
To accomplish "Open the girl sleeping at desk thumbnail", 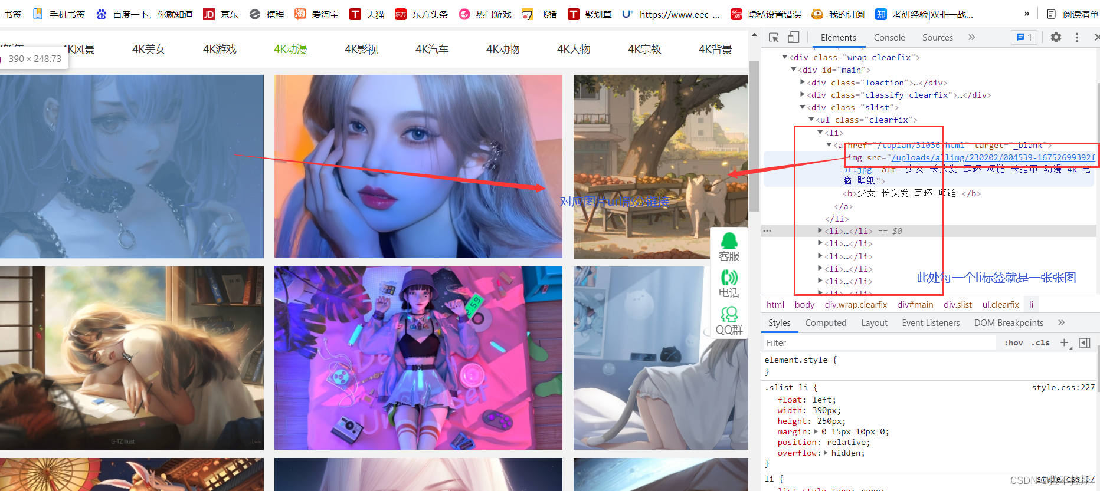I will [132, 358].
